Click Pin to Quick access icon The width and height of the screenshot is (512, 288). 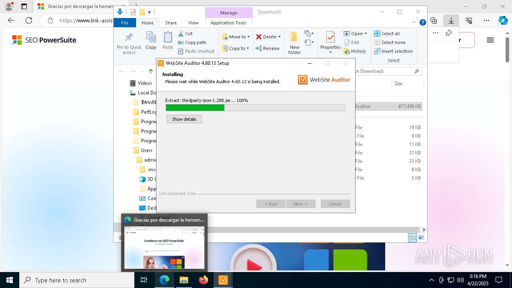coord(129,43)
